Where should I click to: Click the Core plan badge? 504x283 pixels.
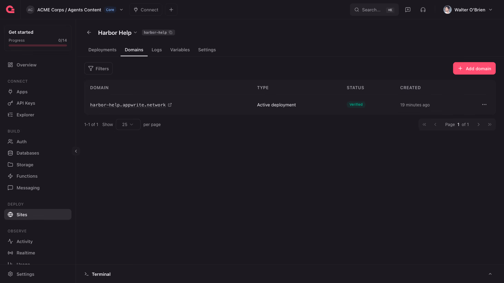[110, 10]
